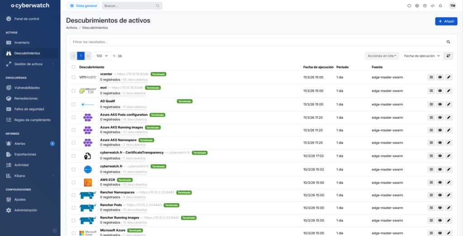Select all rows with header checkbox
This screenshot has height=236, width=463.
pyautogui.click(x=74, y=67)
